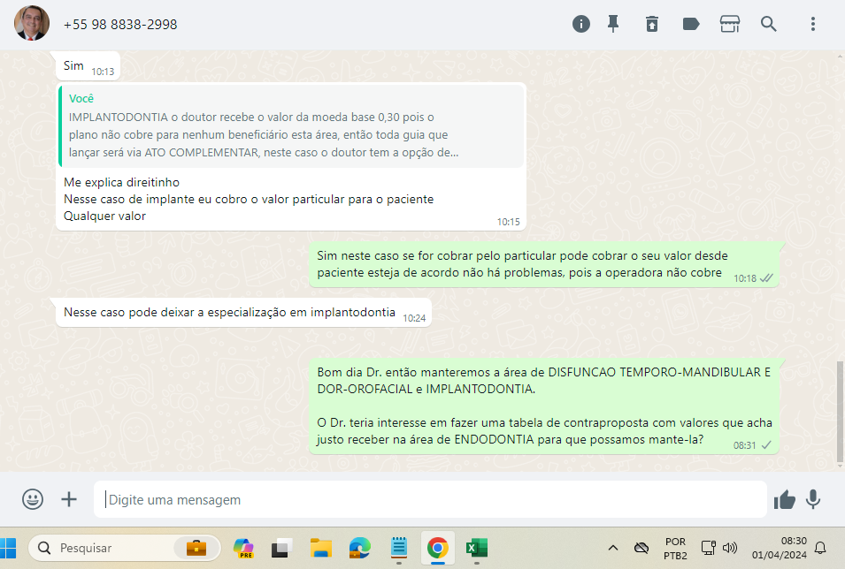Click the trash delete chat icon
The width and height of the screenshot is (845, 569).
652,24
